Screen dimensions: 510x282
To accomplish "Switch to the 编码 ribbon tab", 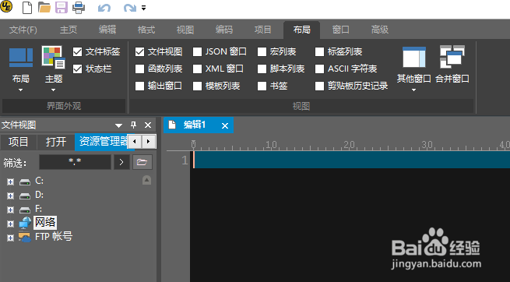I will [x=224, y=30].
